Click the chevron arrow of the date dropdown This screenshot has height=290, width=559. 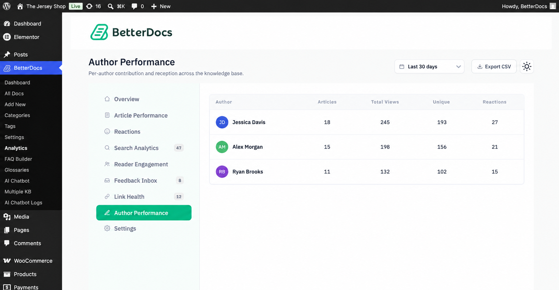[x=458, y=66]
